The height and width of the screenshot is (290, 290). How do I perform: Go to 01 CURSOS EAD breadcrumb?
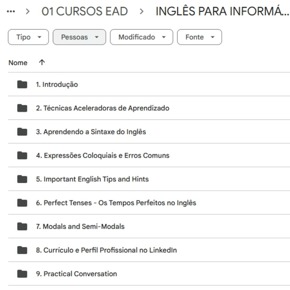coord(85,12)
